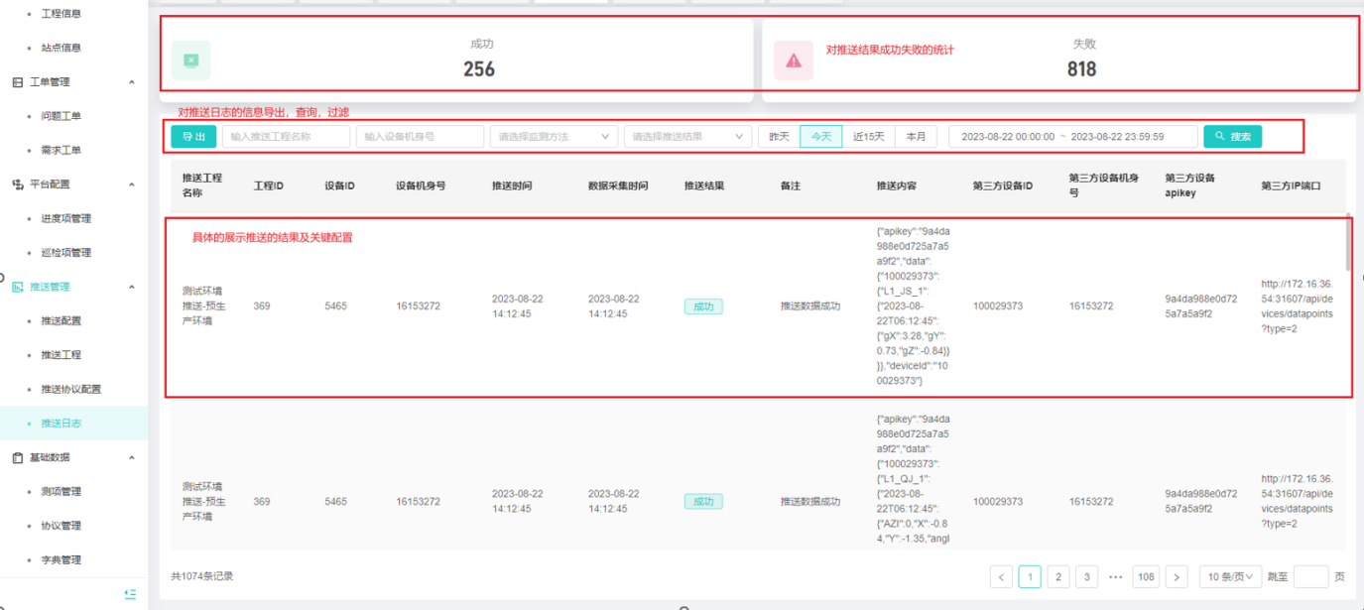Select the 近15天 date range option
Image resolution: width=1364 pixels, height=610 pixels.
pyautogui.click(x=868, y=137)
